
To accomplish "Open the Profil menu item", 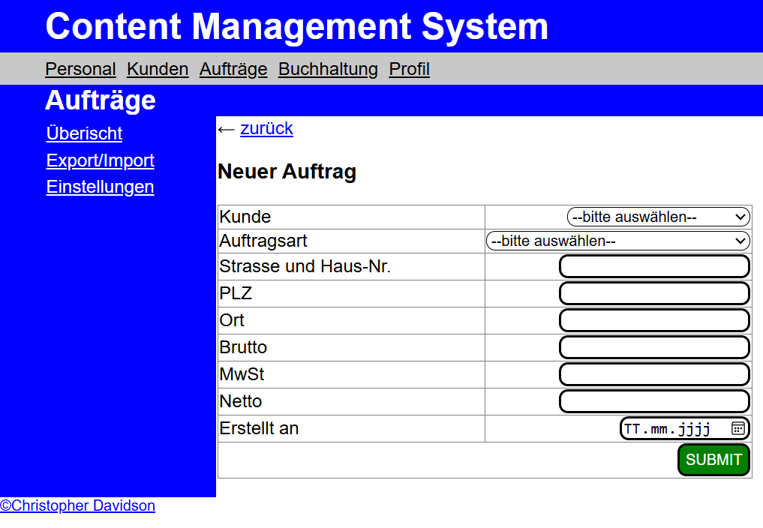I will pyautogui.click(x=409, y=69).
